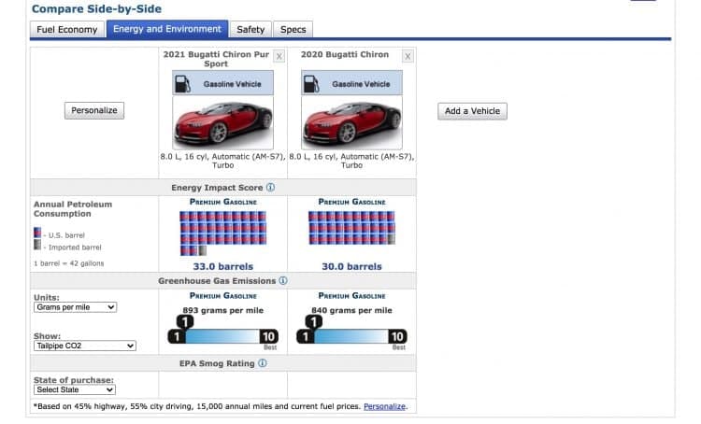Switch to the Safety tab
Viewport: 701px width, 424px height.
point(250,29)
